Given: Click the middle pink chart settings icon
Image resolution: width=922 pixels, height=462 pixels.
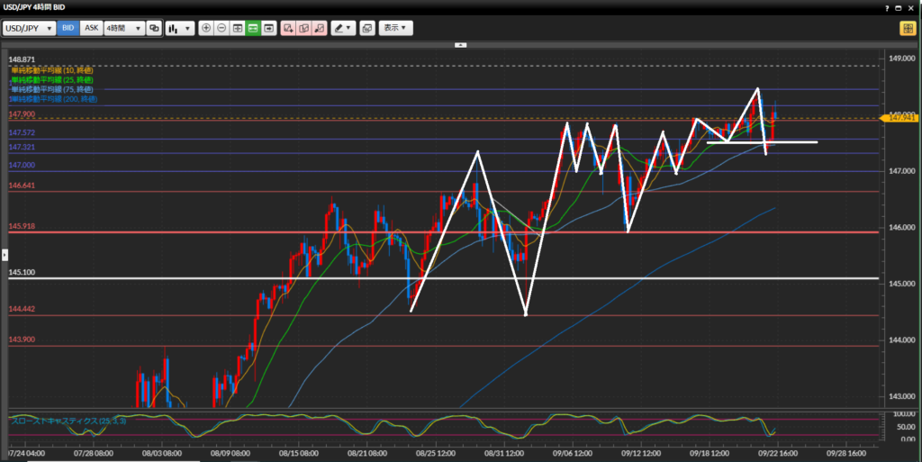Looking at the screenshot, I should (x=303, y=28).
